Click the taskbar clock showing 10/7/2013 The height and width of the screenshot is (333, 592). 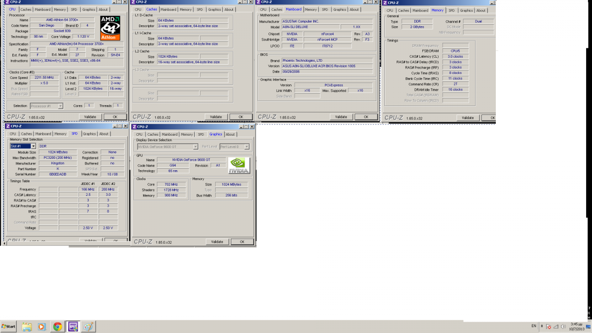coord(575,327)
